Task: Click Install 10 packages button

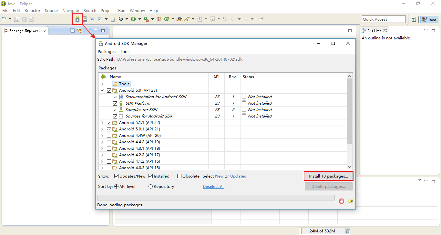Action: coord(329,176)
